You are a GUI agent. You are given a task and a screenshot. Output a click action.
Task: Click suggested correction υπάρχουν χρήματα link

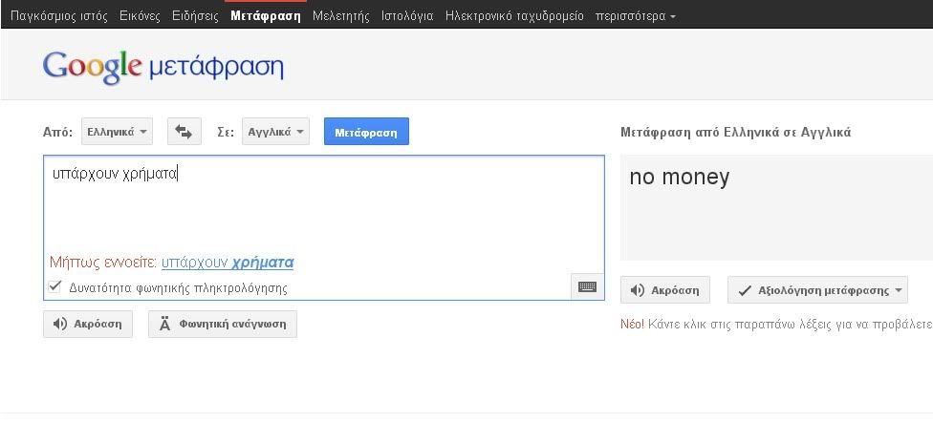pyautogui.click(x=228, y=263)
